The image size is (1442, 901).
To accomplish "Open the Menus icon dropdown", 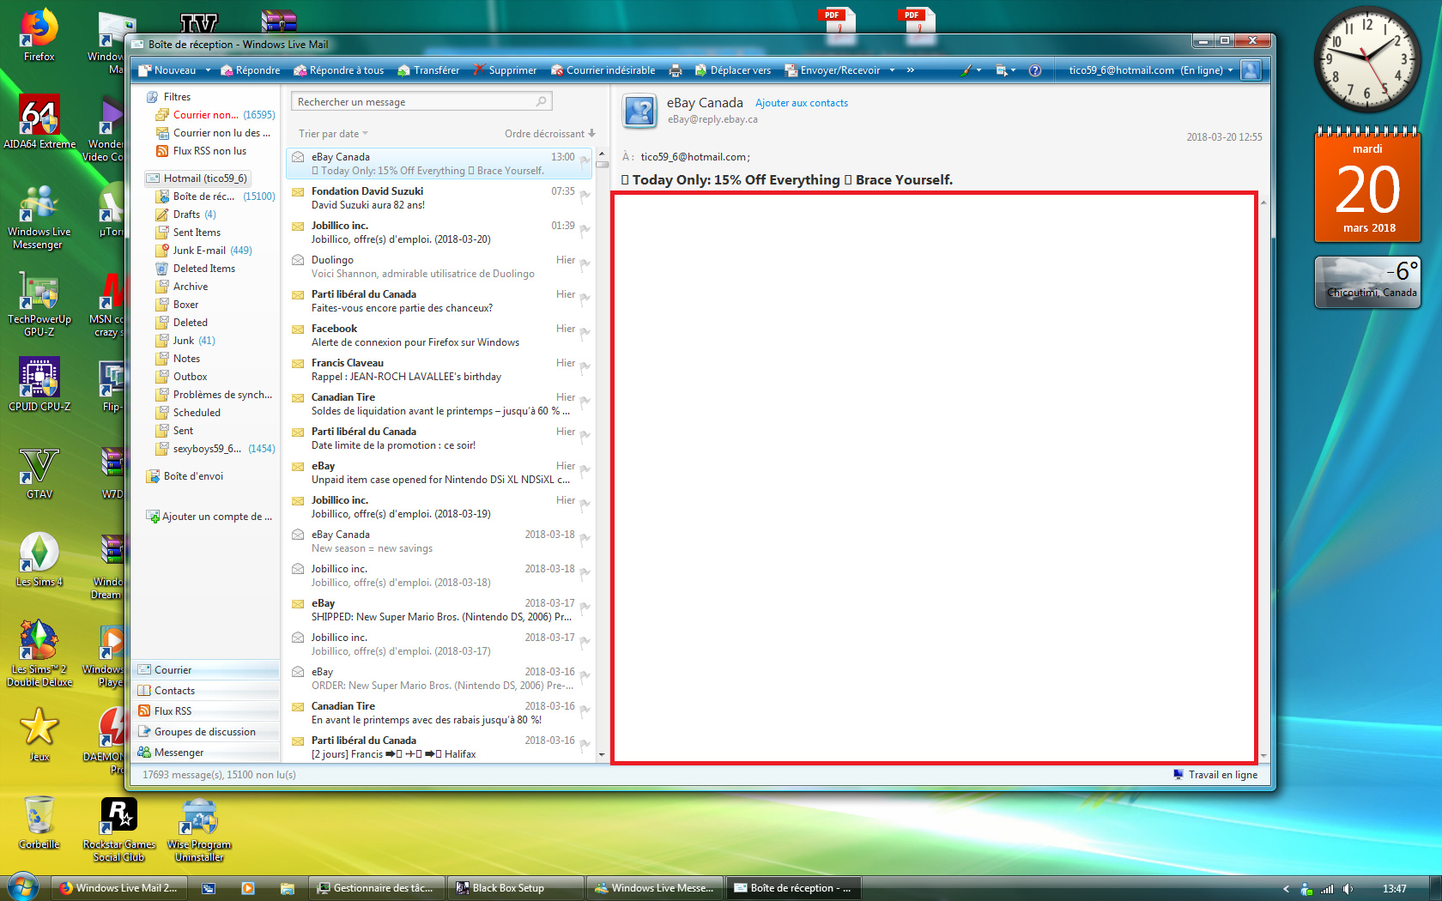I will tap(1005, 70).
